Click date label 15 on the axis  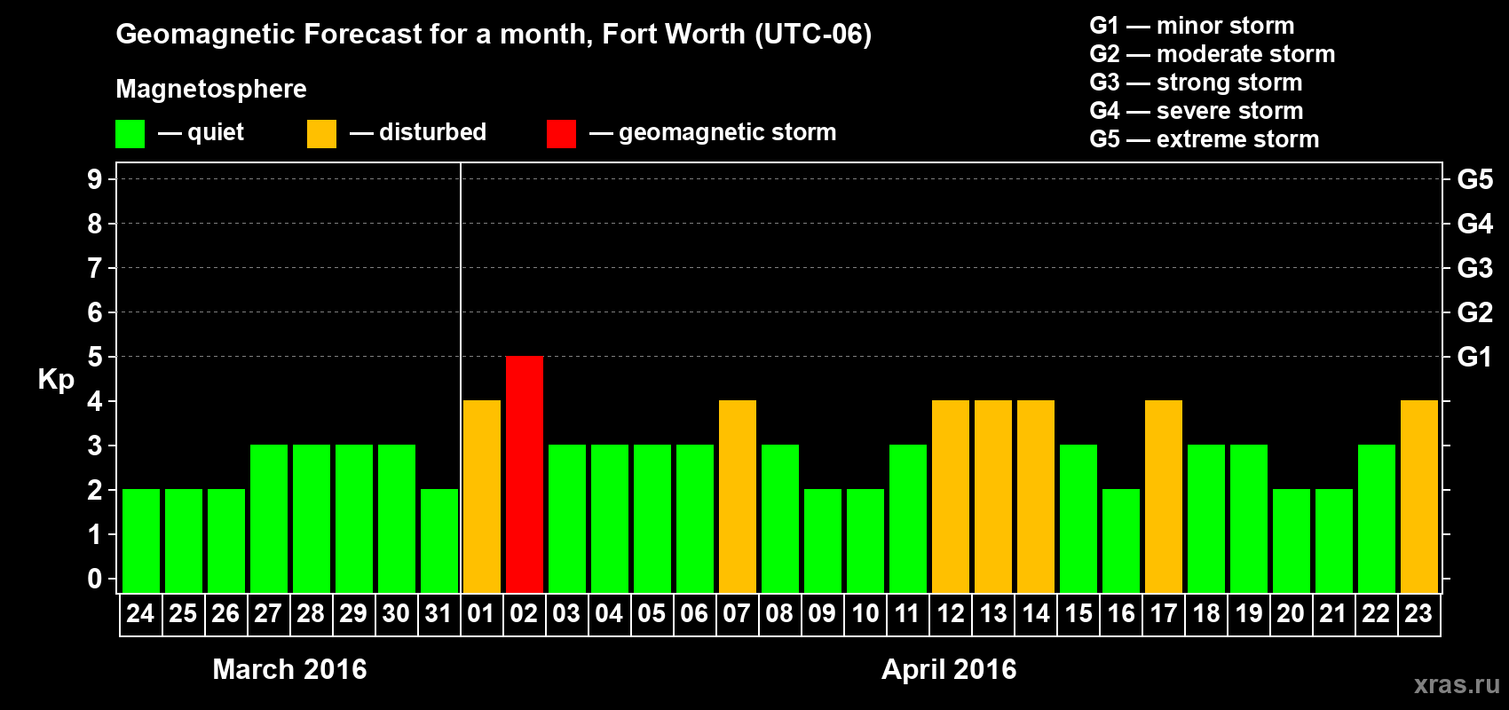1078,614
